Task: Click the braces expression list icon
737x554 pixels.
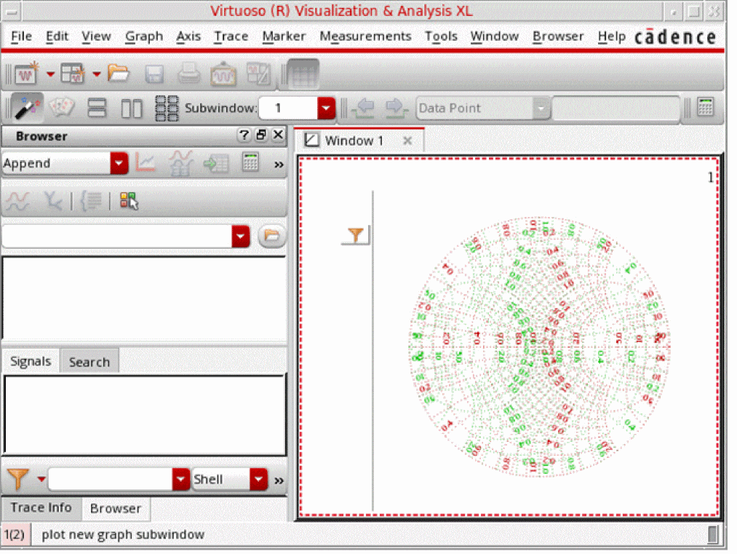Action: pos(91,201)
